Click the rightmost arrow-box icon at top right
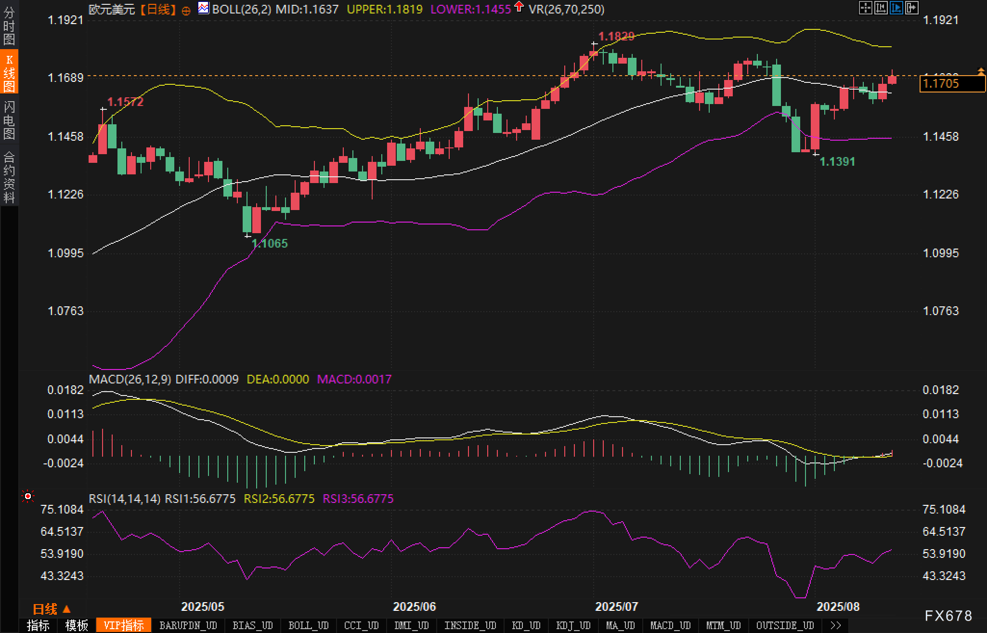The width and height of the screenshot is (987, 633). pos(912,8)
